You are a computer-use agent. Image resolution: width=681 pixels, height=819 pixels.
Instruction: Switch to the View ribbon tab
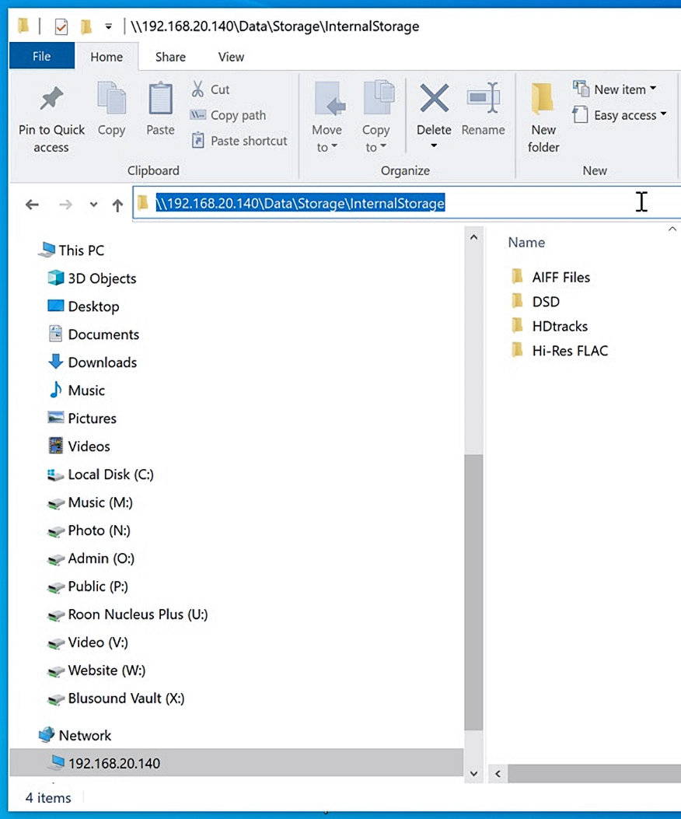pyautogui.click(x=231, y=57)
